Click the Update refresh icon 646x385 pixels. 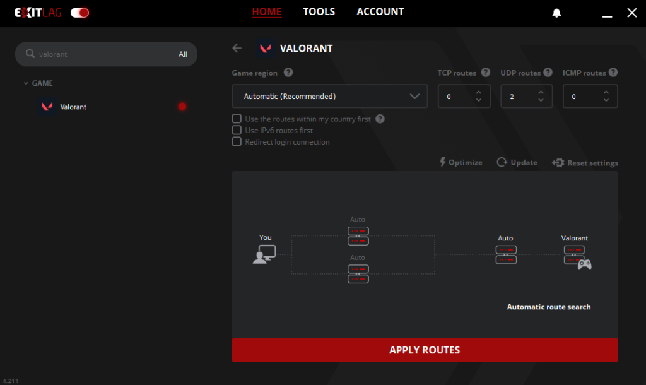(502, 162)
